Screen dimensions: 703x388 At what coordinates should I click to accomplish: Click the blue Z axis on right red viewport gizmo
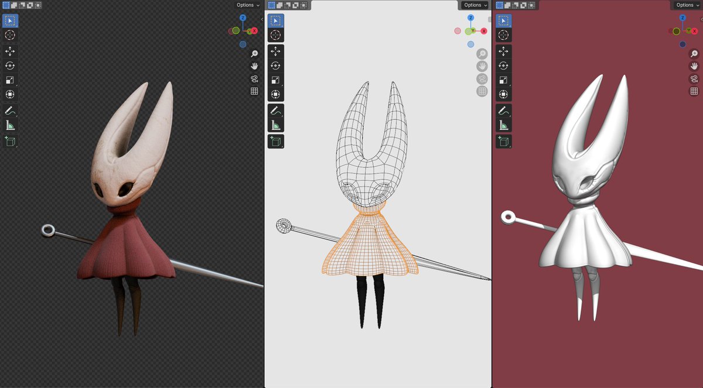coord(682,18)
